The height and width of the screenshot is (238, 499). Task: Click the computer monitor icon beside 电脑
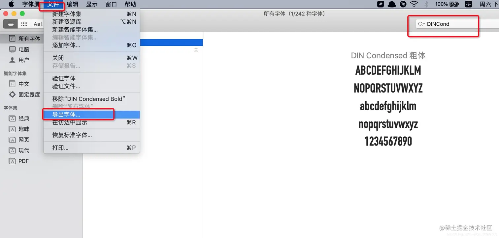pyautogui.click(x=12, y=49)
